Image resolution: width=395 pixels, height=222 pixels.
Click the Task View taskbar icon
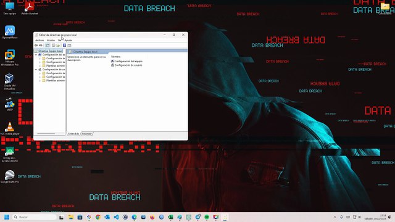[x=61, y=217]
